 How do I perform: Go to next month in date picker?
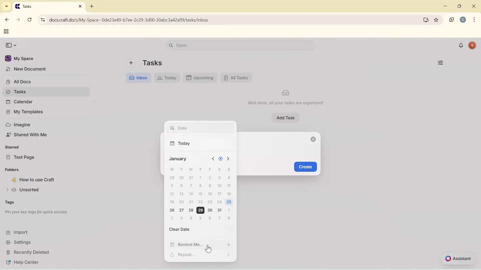[228, 158]
